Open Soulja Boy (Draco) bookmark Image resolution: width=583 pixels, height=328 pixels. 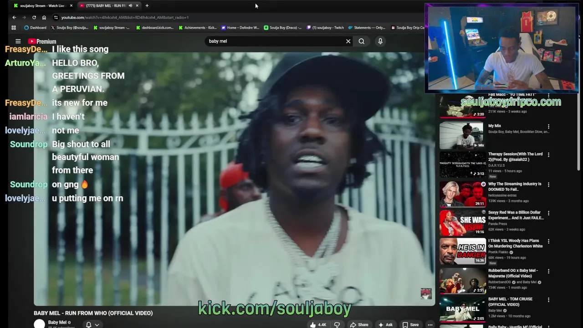coord(283,27)
